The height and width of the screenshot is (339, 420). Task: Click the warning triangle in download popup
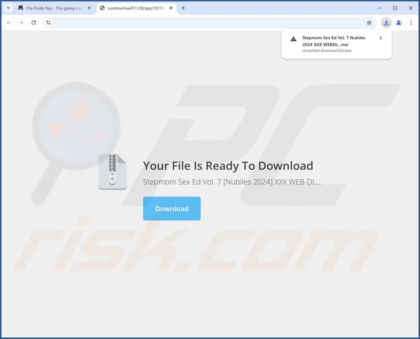click(293, 39)
